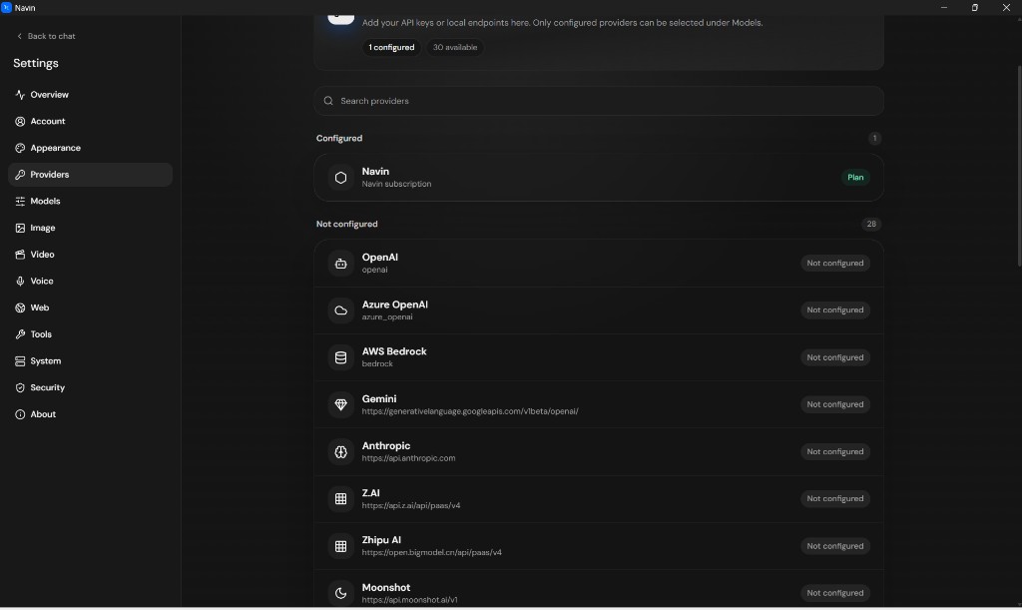
Task: Select the Voice microphone icon
Action: point(20,281)
